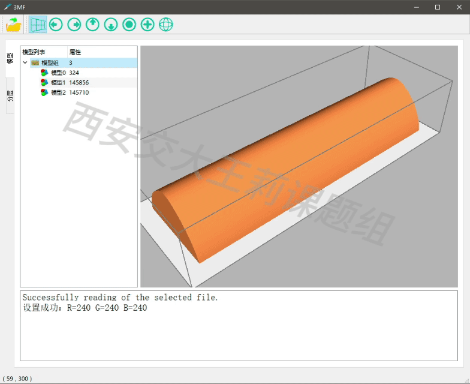470x384 pixels.
Task: Collapse the 模型组 tree node
Action: click(25, 63)
